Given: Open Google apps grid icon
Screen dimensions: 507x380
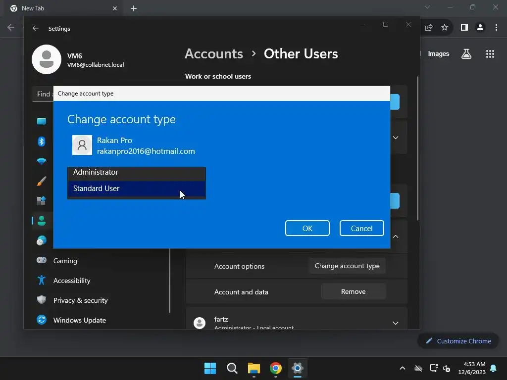Looking at the screenshot, I should 490,54.
